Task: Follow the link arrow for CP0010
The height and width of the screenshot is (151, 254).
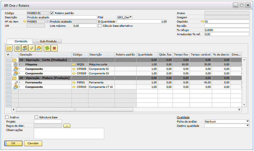Action: [x=74, y=87]
